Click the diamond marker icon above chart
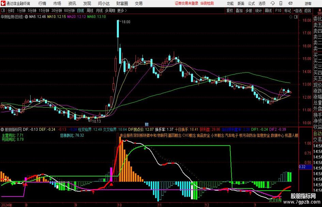 (x=291, y=17)
